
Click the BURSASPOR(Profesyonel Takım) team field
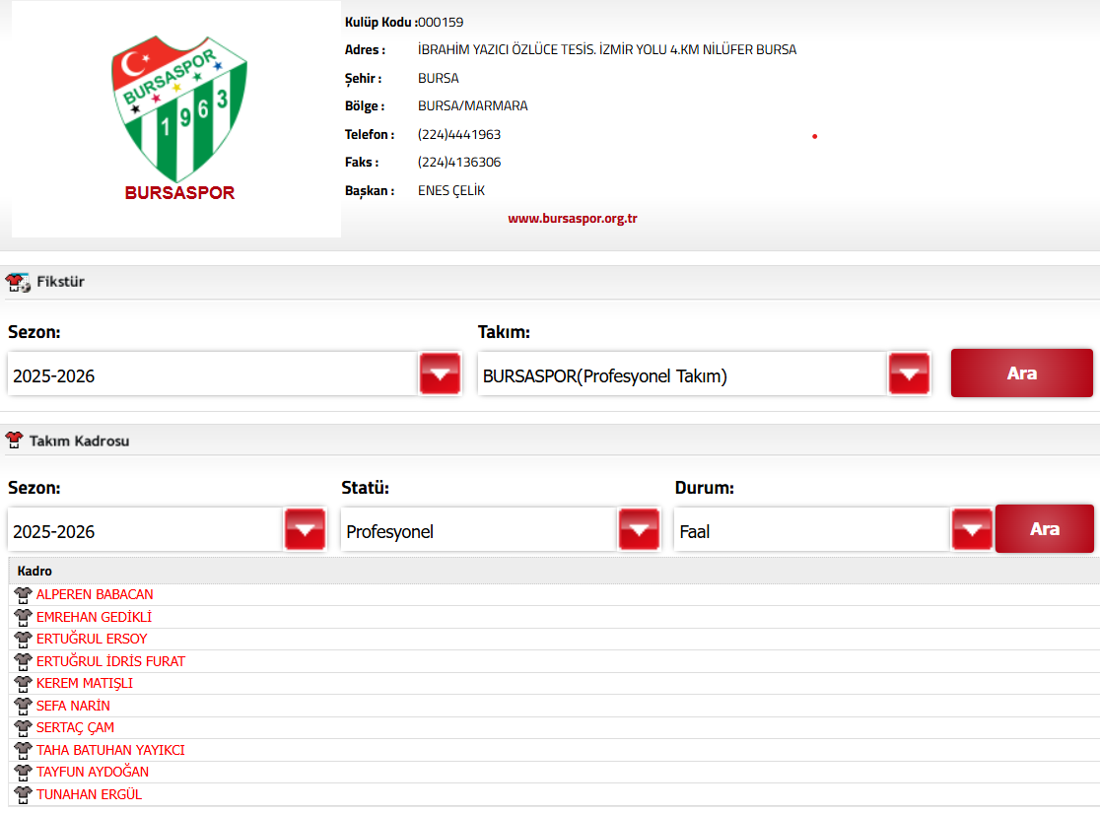click(x=683, y=374)
